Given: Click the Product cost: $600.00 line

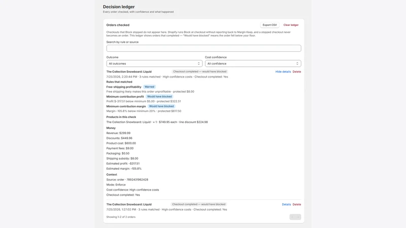Looking at the screenshot, I should 121,143.
